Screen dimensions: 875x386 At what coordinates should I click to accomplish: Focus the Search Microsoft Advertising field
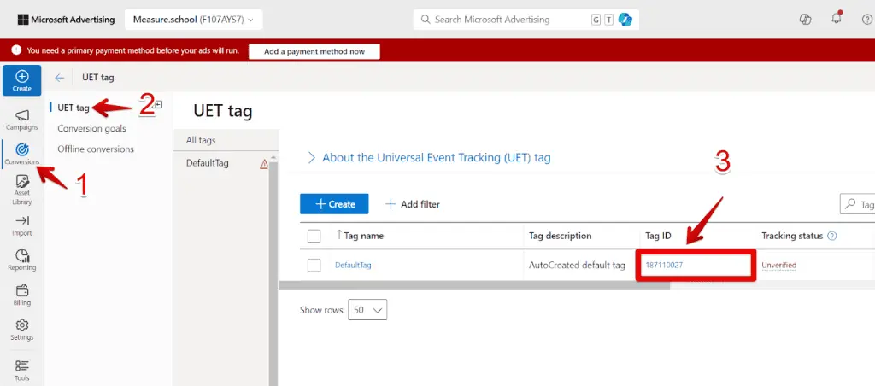(x=526, y=20)
